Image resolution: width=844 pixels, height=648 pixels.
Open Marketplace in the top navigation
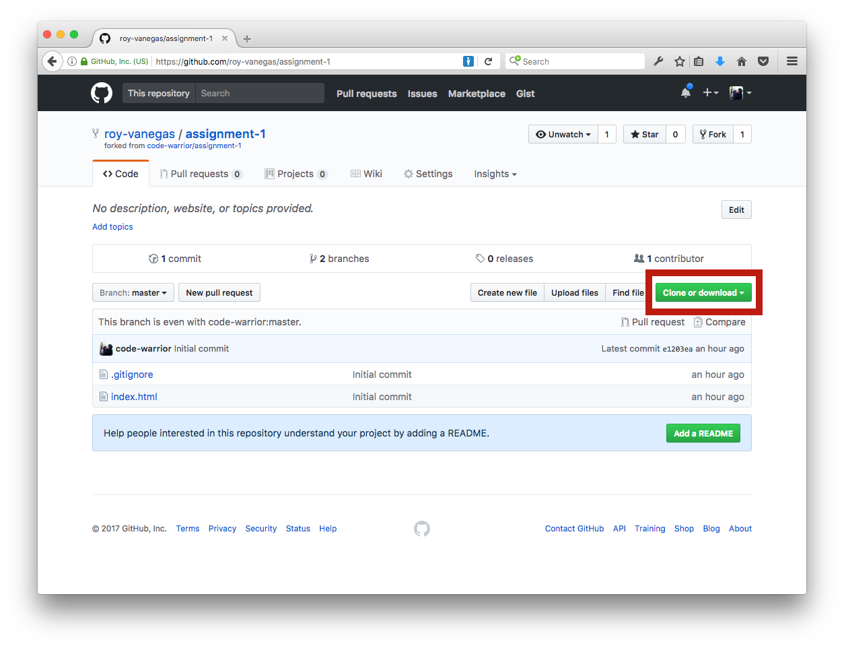tap(477, 94)
